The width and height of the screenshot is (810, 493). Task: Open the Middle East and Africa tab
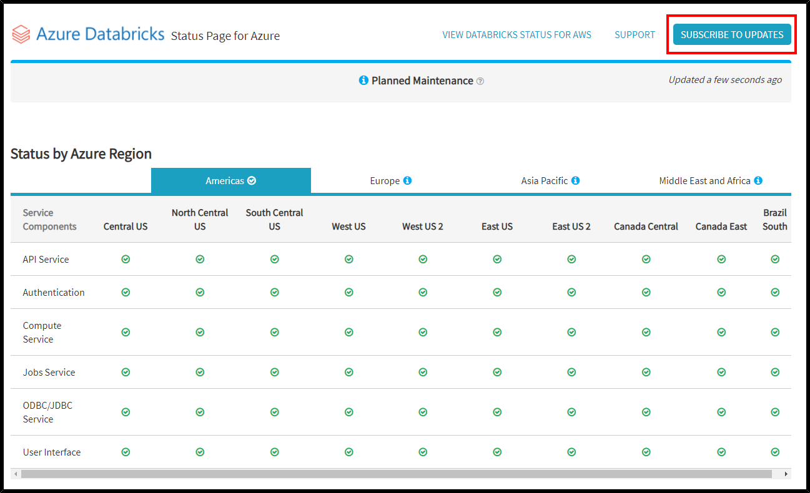click(711, 180)
